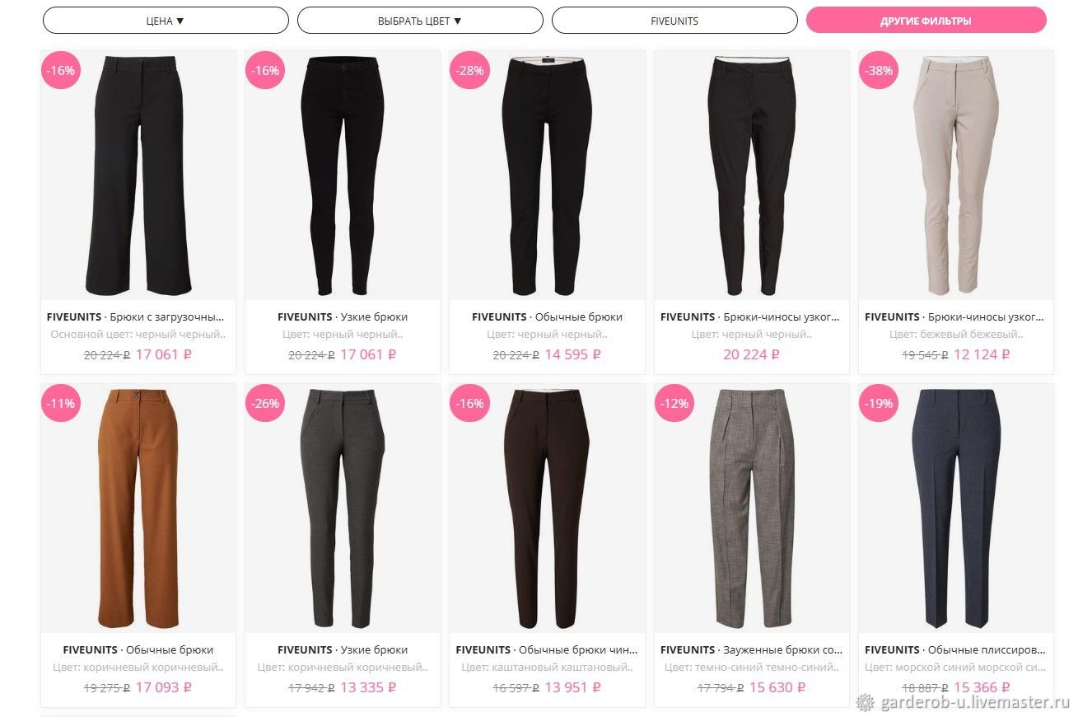Click the Зауженные брюки product title
This screenshot has width=1078, height=717.
751,649
